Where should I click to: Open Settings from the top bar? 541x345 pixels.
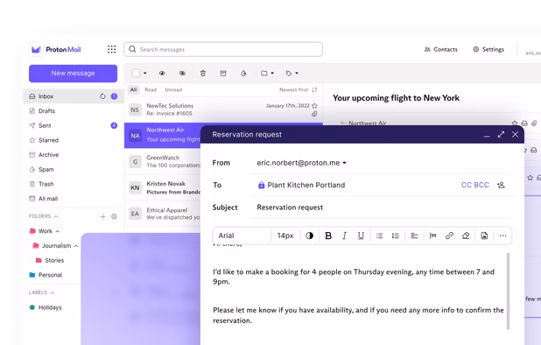point(488,49)
